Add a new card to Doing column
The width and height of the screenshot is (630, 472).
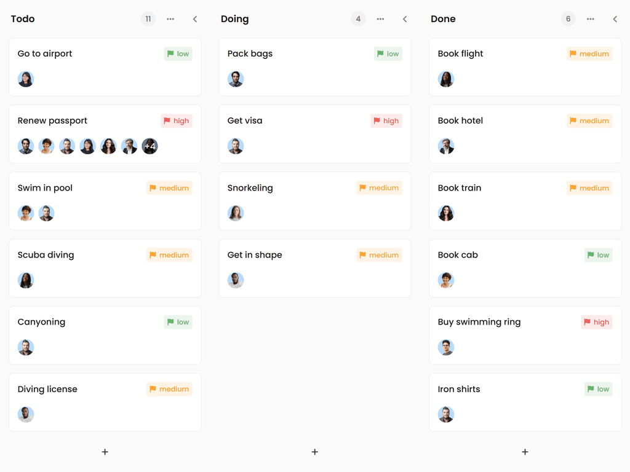tap(315, 452)
